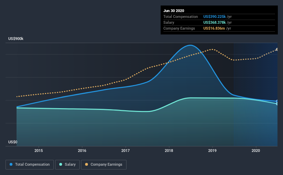Click the Jun 30 2020 tooltip date
Image resolution: width=283 pixels, height=175 pixels.
pyautogui.click(x=174, y=11)
